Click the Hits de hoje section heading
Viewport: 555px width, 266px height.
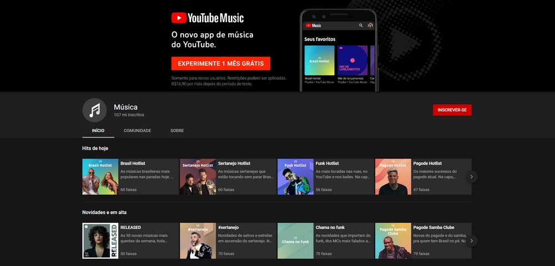point(95,149)
